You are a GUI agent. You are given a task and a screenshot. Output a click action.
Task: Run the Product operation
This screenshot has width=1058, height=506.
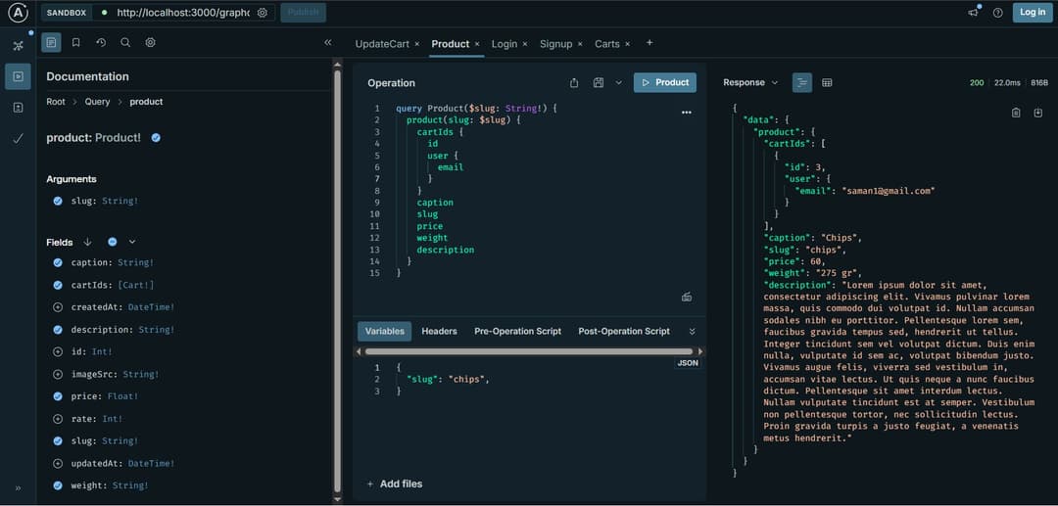664,83
